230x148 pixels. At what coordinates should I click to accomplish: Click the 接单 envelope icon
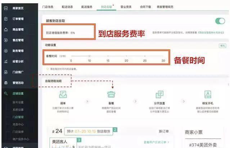pyautogui.click(x=63, y=94)
